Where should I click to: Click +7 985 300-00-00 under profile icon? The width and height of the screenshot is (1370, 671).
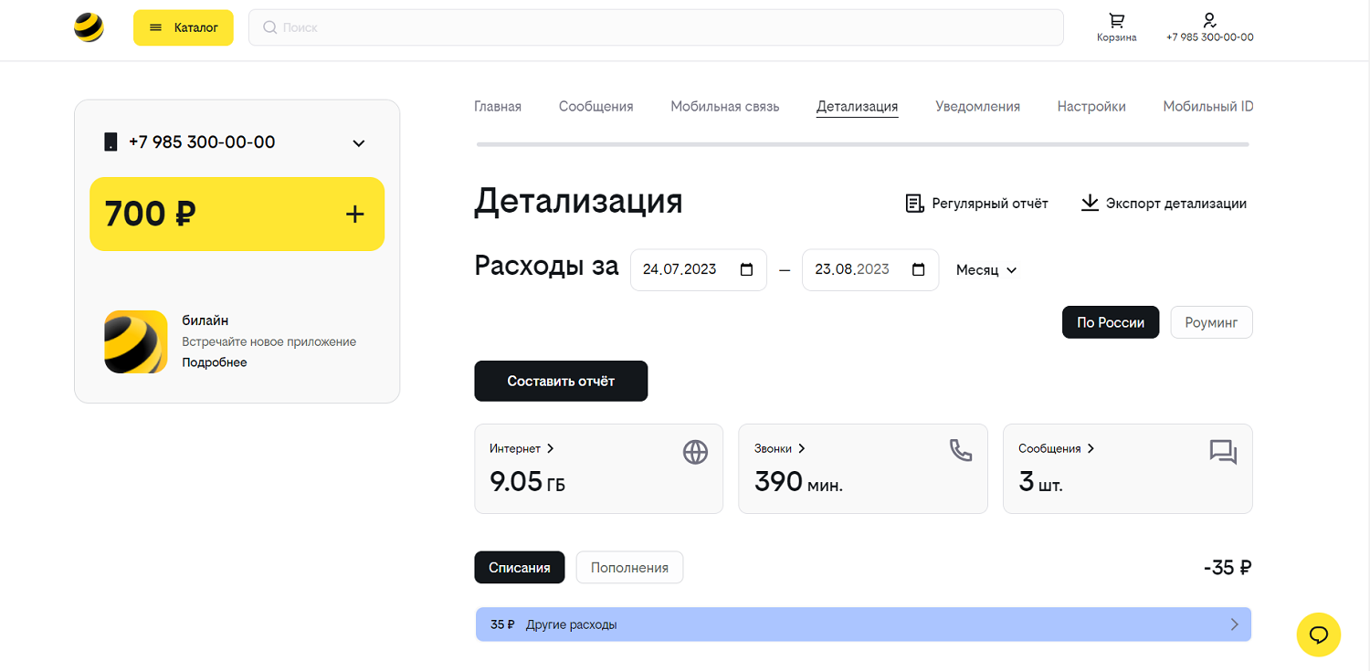coord(1209,37)
